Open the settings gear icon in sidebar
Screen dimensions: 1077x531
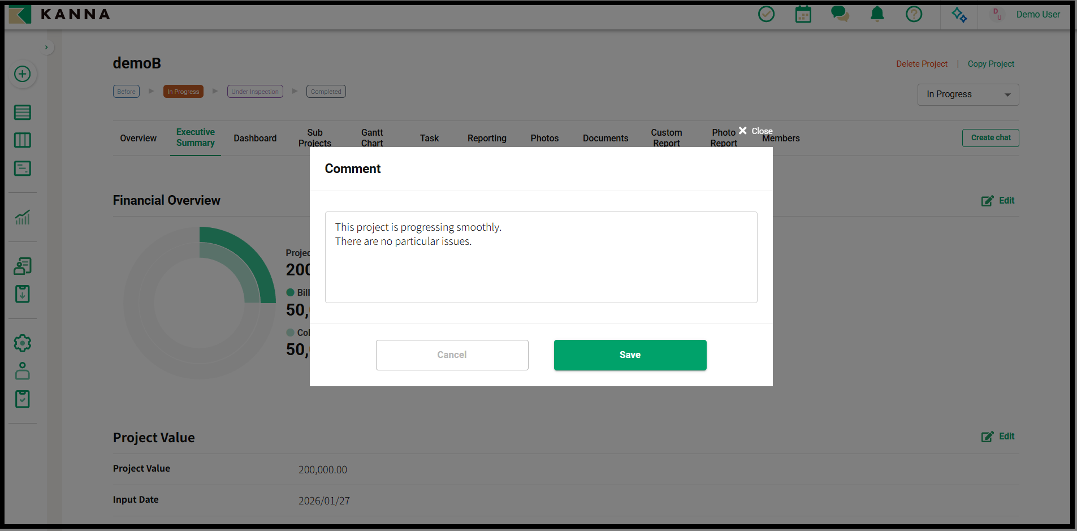pyautogui.click(x=23, y=343)
